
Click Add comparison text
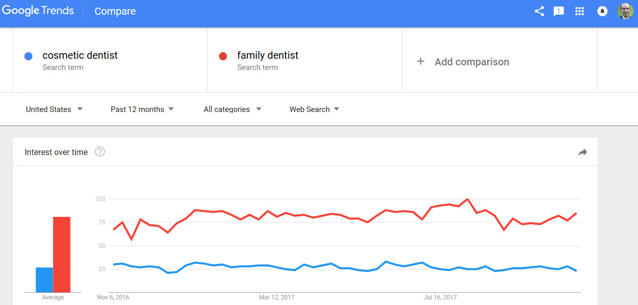pos(472,62)
